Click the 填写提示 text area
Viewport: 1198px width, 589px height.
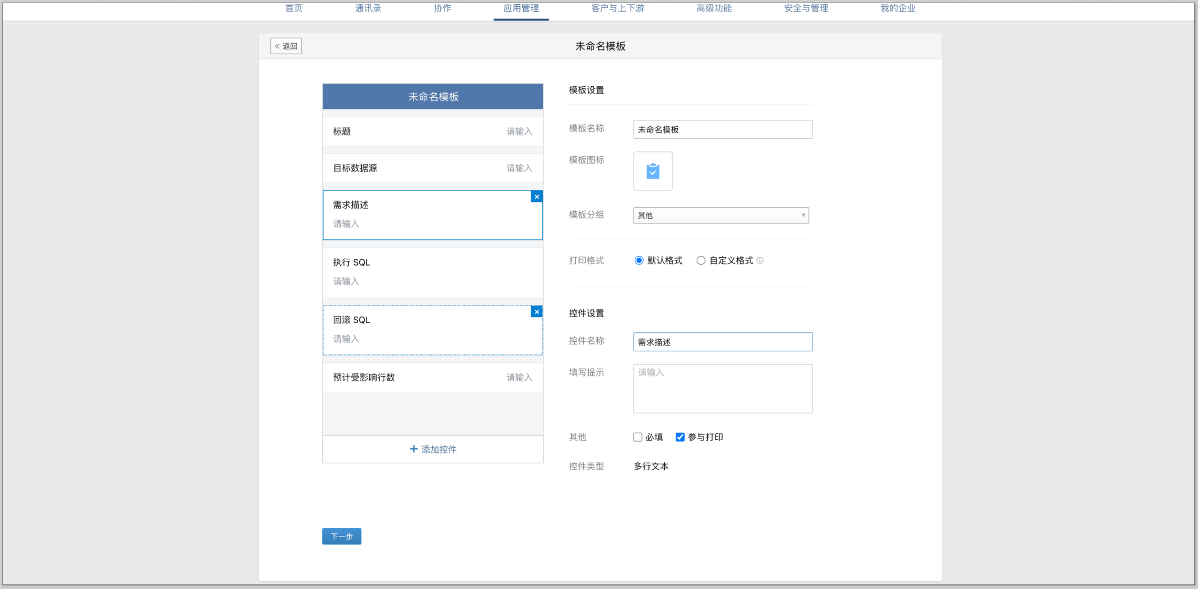pos(723,389)
